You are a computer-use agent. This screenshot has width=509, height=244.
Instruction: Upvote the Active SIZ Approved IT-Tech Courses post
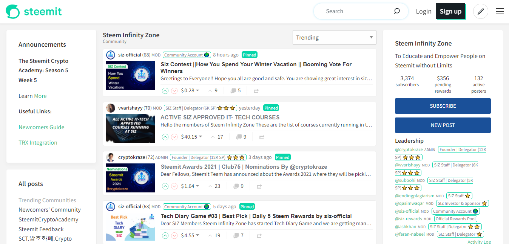(x=165, y=137)
